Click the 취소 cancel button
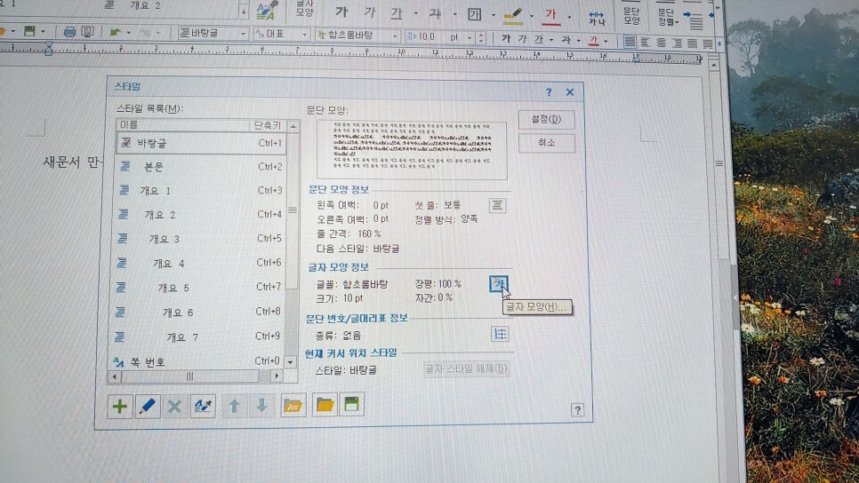 (547, 143)
